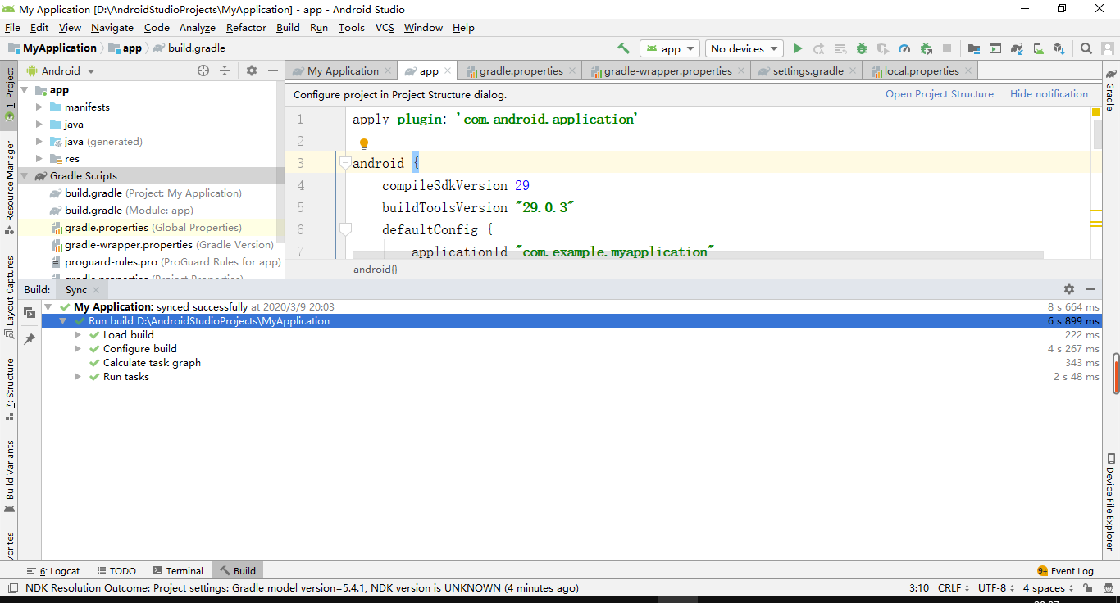Open the UTF-8 encoding selector
This screenshot has width=1120, height=603.
click(x=996, y=587)
